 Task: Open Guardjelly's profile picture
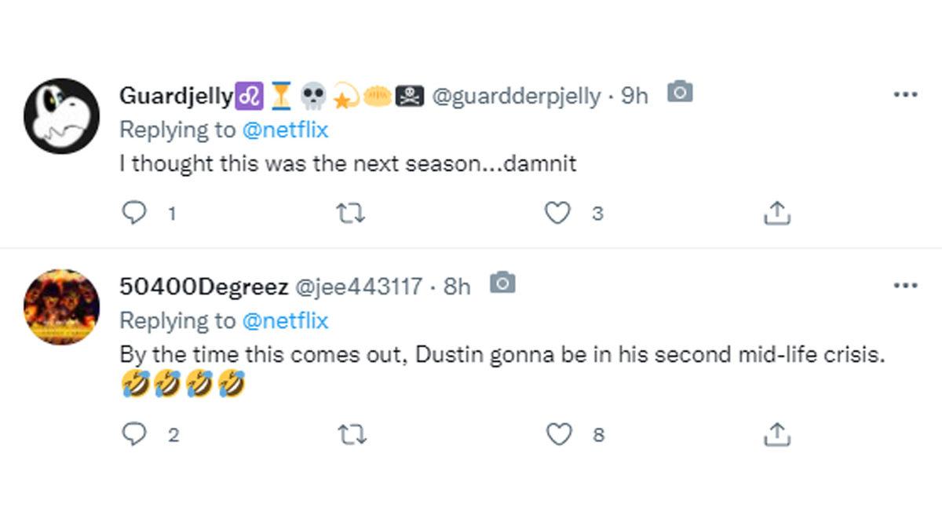click(x=61, y=115)
